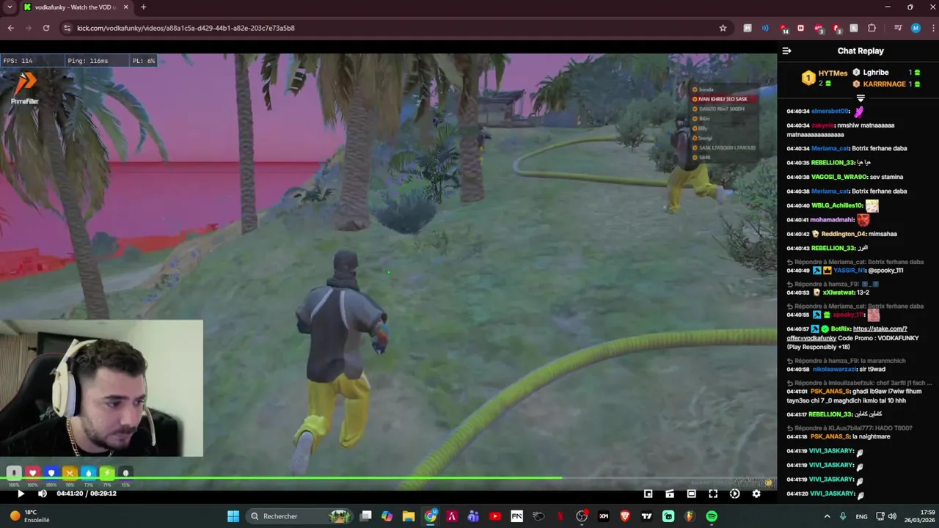Collapse the Chat Replay panel
The height and width of the screenshot is (528, 939).
(786, 51)
